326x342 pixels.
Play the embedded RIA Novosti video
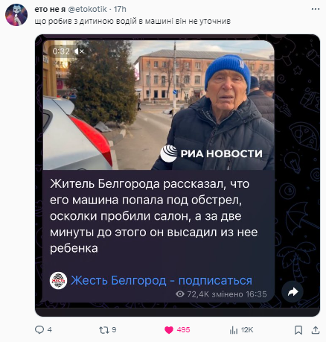(159, 105)
